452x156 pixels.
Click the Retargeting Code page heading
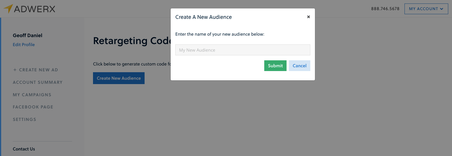click(x=132, y=41)
